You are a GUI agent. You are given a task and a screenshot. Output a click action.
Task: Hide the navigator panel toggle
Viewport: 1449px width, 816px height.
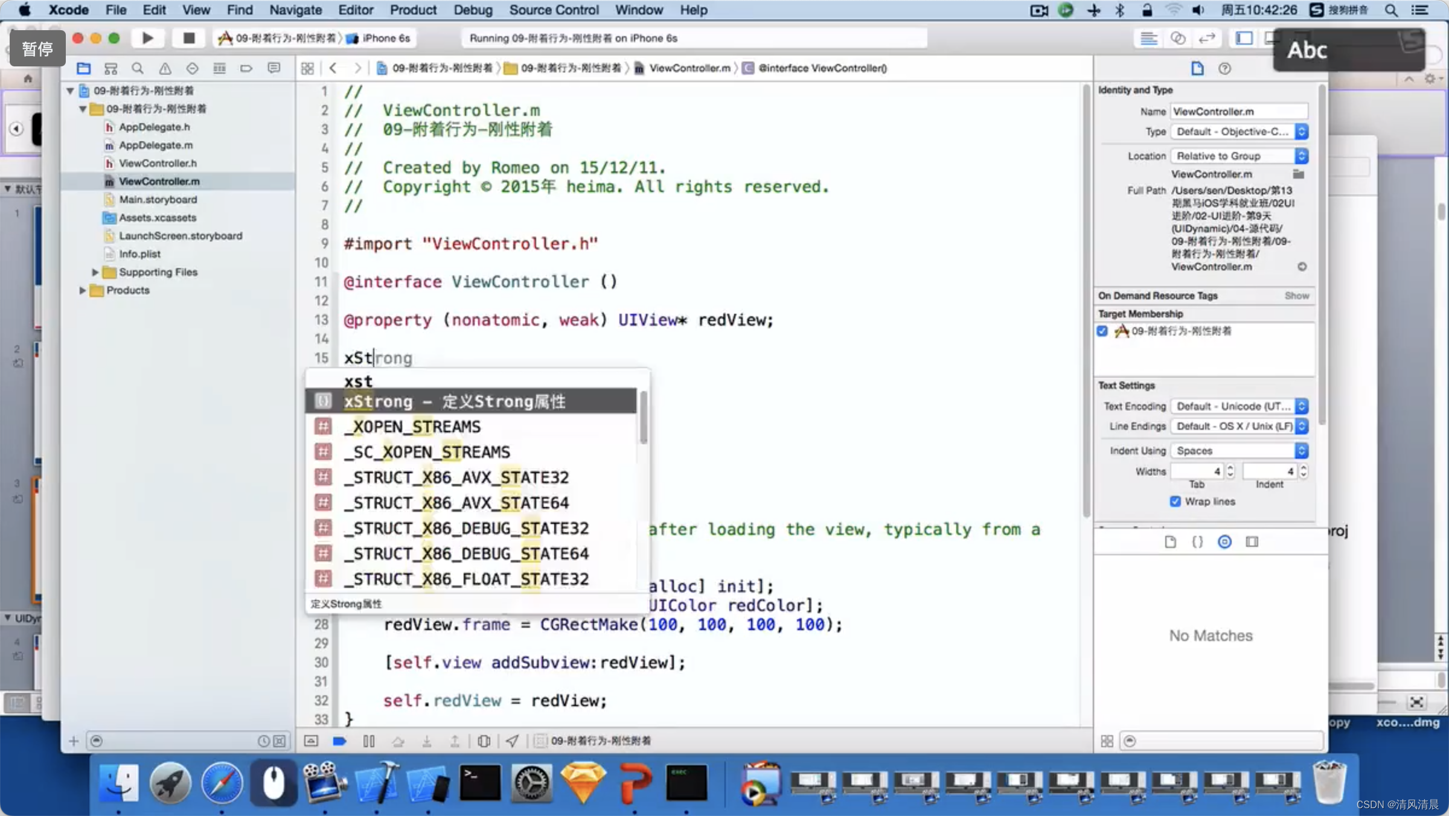coord(1244,38)
